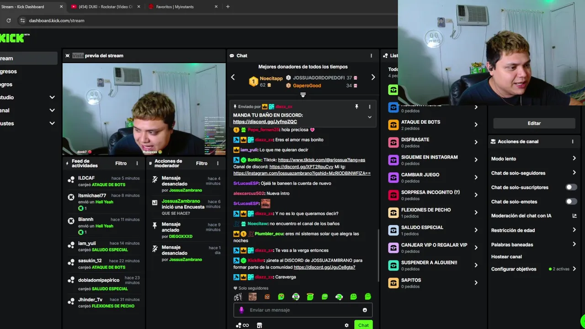Click the chat panel scrollbar
The width and height of the screenshot is (585, 329).
point(378,255)
